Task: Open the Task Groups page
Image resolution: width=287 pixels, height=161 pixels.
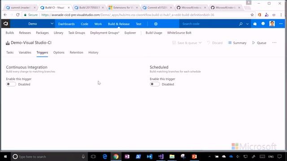Action: tap(77, 33)
